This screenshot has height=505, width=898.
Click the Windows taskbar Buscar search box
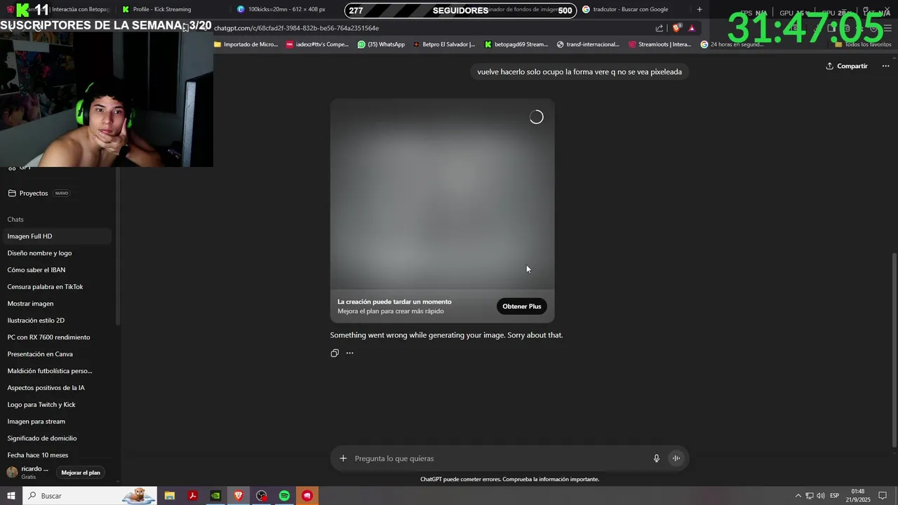(90, 496)
